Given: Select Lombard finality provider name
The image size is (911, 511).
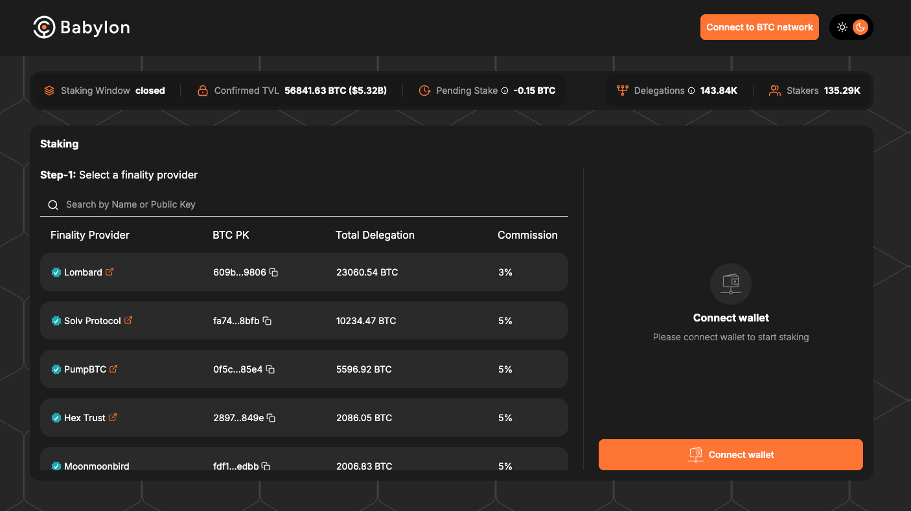Looking at the screenshot, I should 83,272.
